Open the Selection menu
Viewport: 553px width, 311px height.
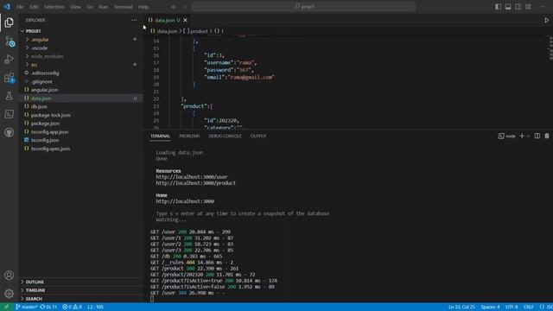(54, 7)
